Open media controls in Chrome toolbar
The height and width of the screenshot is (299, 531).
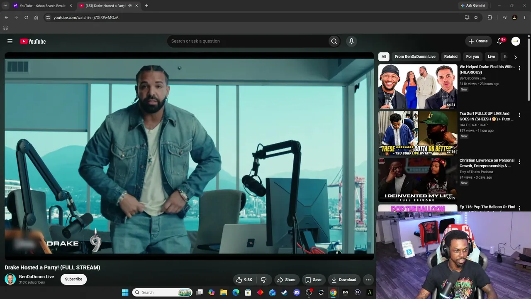click(504, 17)
